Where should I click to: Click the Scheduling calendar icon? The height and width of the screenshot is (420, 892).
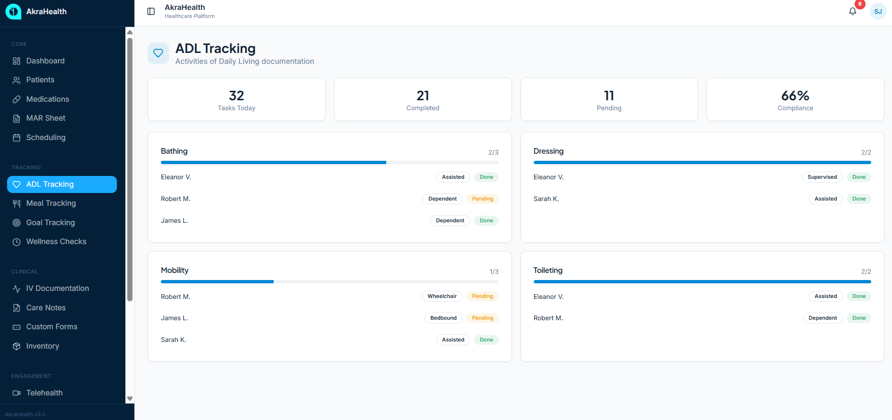tap(17, 138)
